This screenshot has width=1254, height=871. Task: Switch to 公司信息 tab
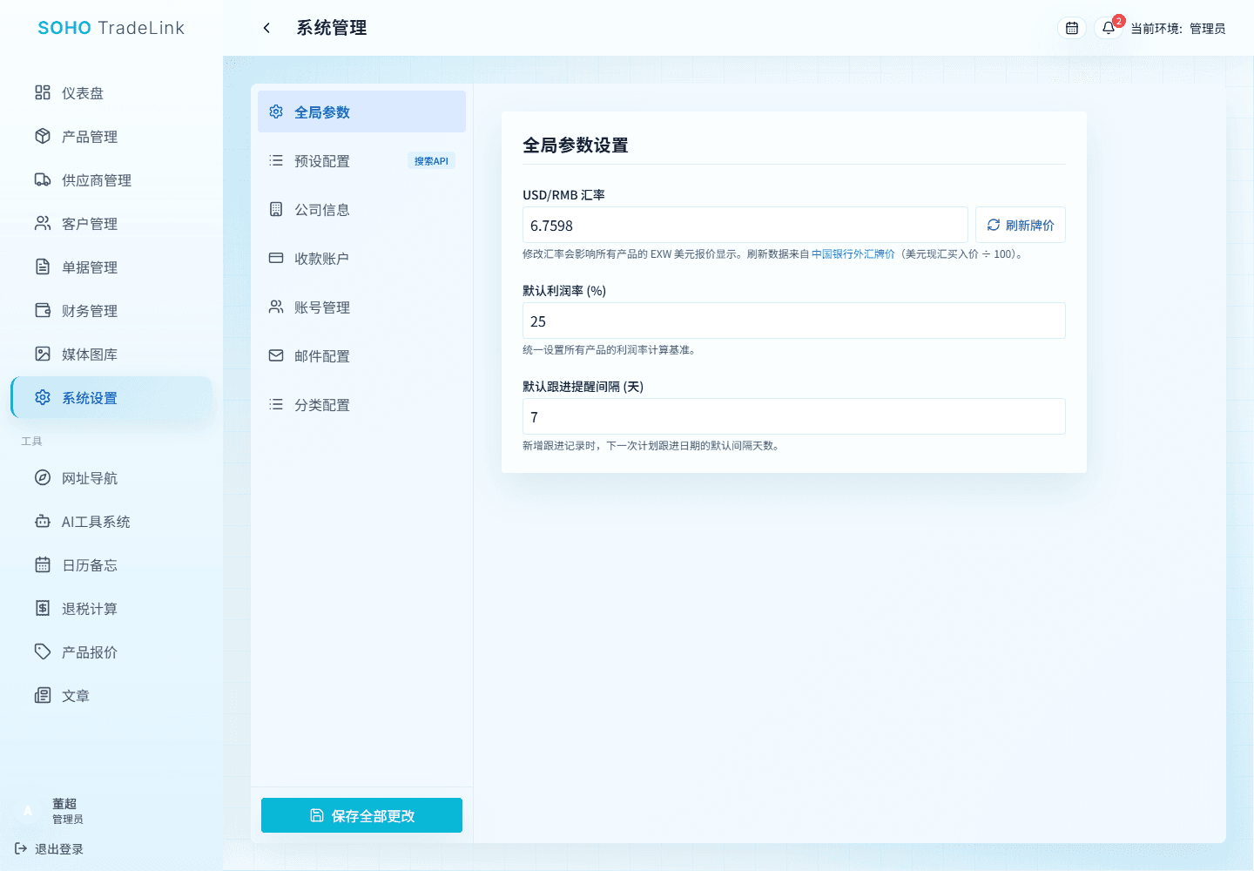pos(361,209)
